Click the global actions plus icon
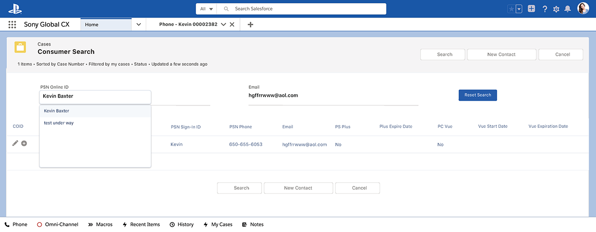Screen dimensions: 596x232 click(x=531, y=9)
